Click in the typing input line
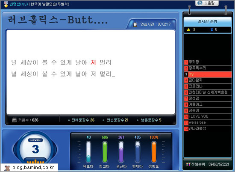 [x=63, y=74]
